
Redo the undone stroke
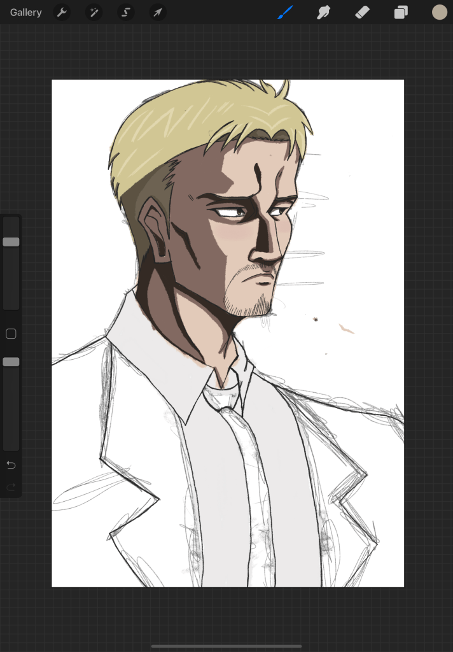click(11, 486)
